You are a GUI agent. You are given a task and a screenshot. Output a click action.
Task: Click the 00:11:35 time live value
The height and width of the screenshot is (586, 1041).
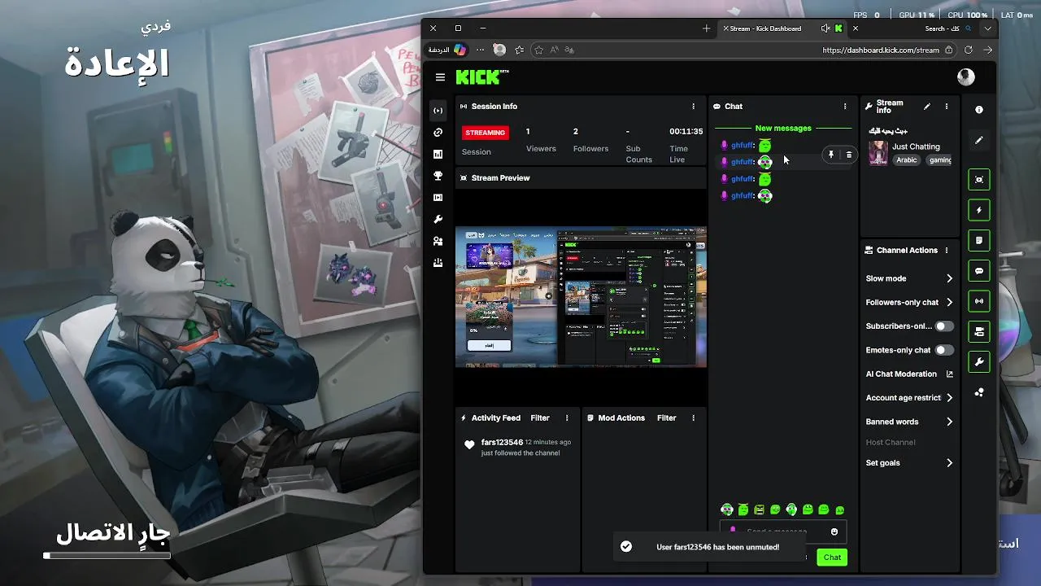686,131
